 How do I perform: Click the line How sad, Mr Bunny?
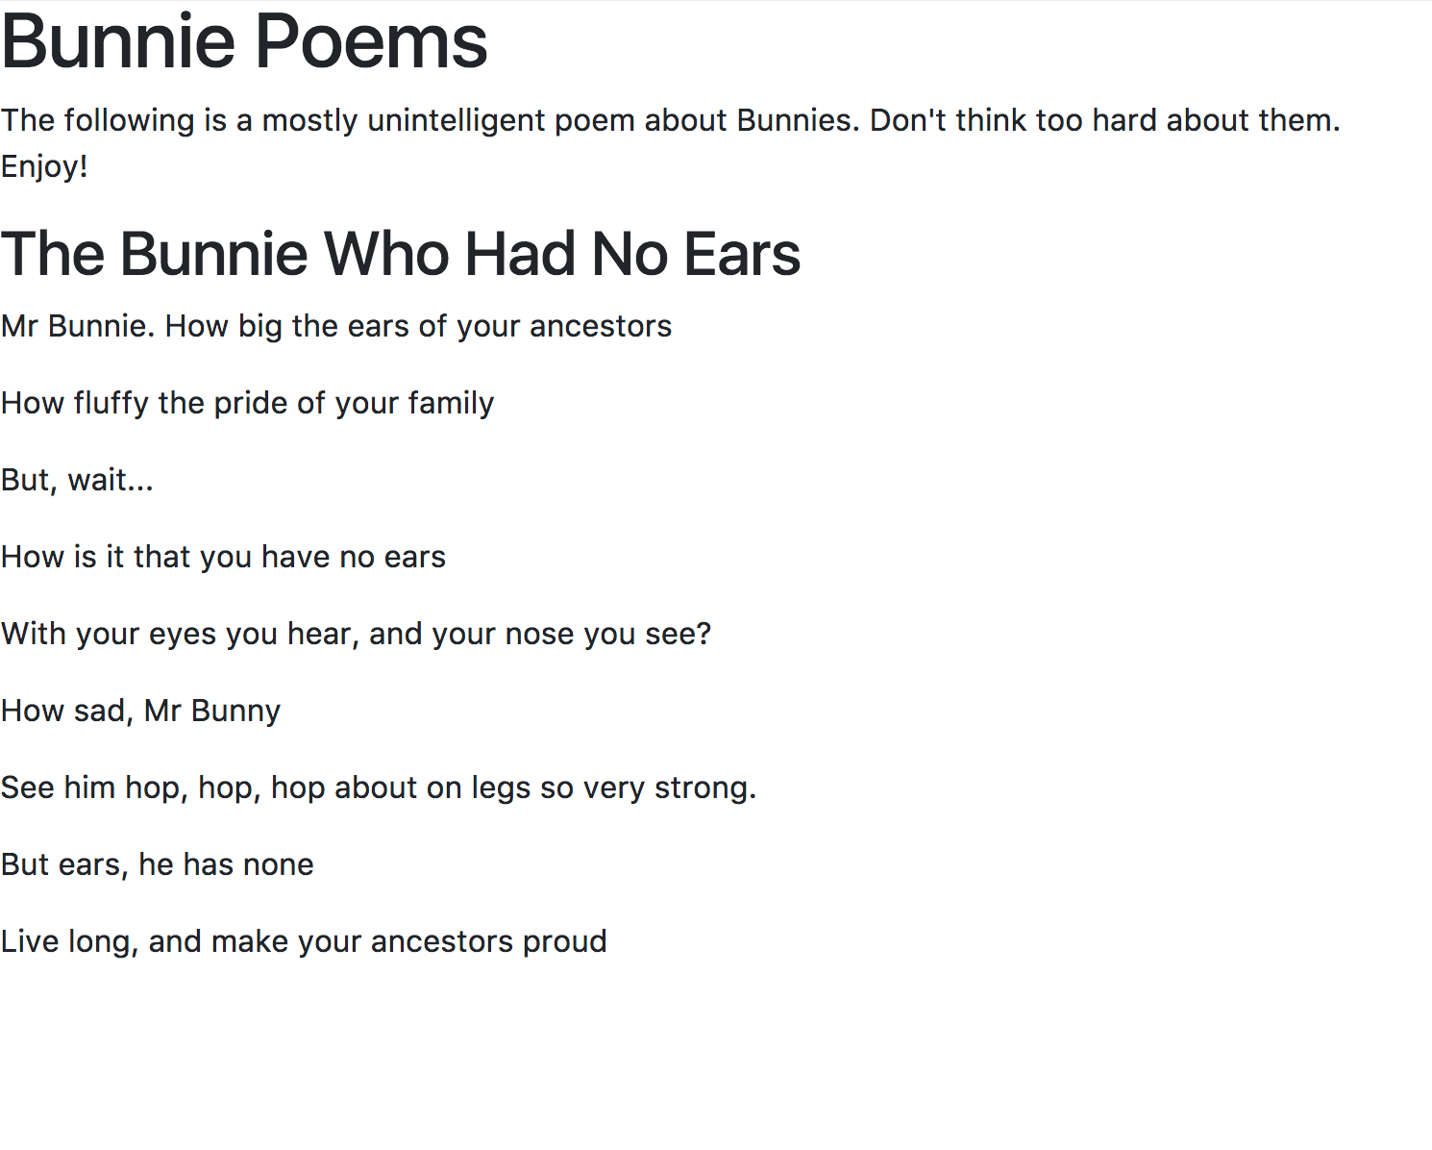pyautogui.click(x=140, y=711)
